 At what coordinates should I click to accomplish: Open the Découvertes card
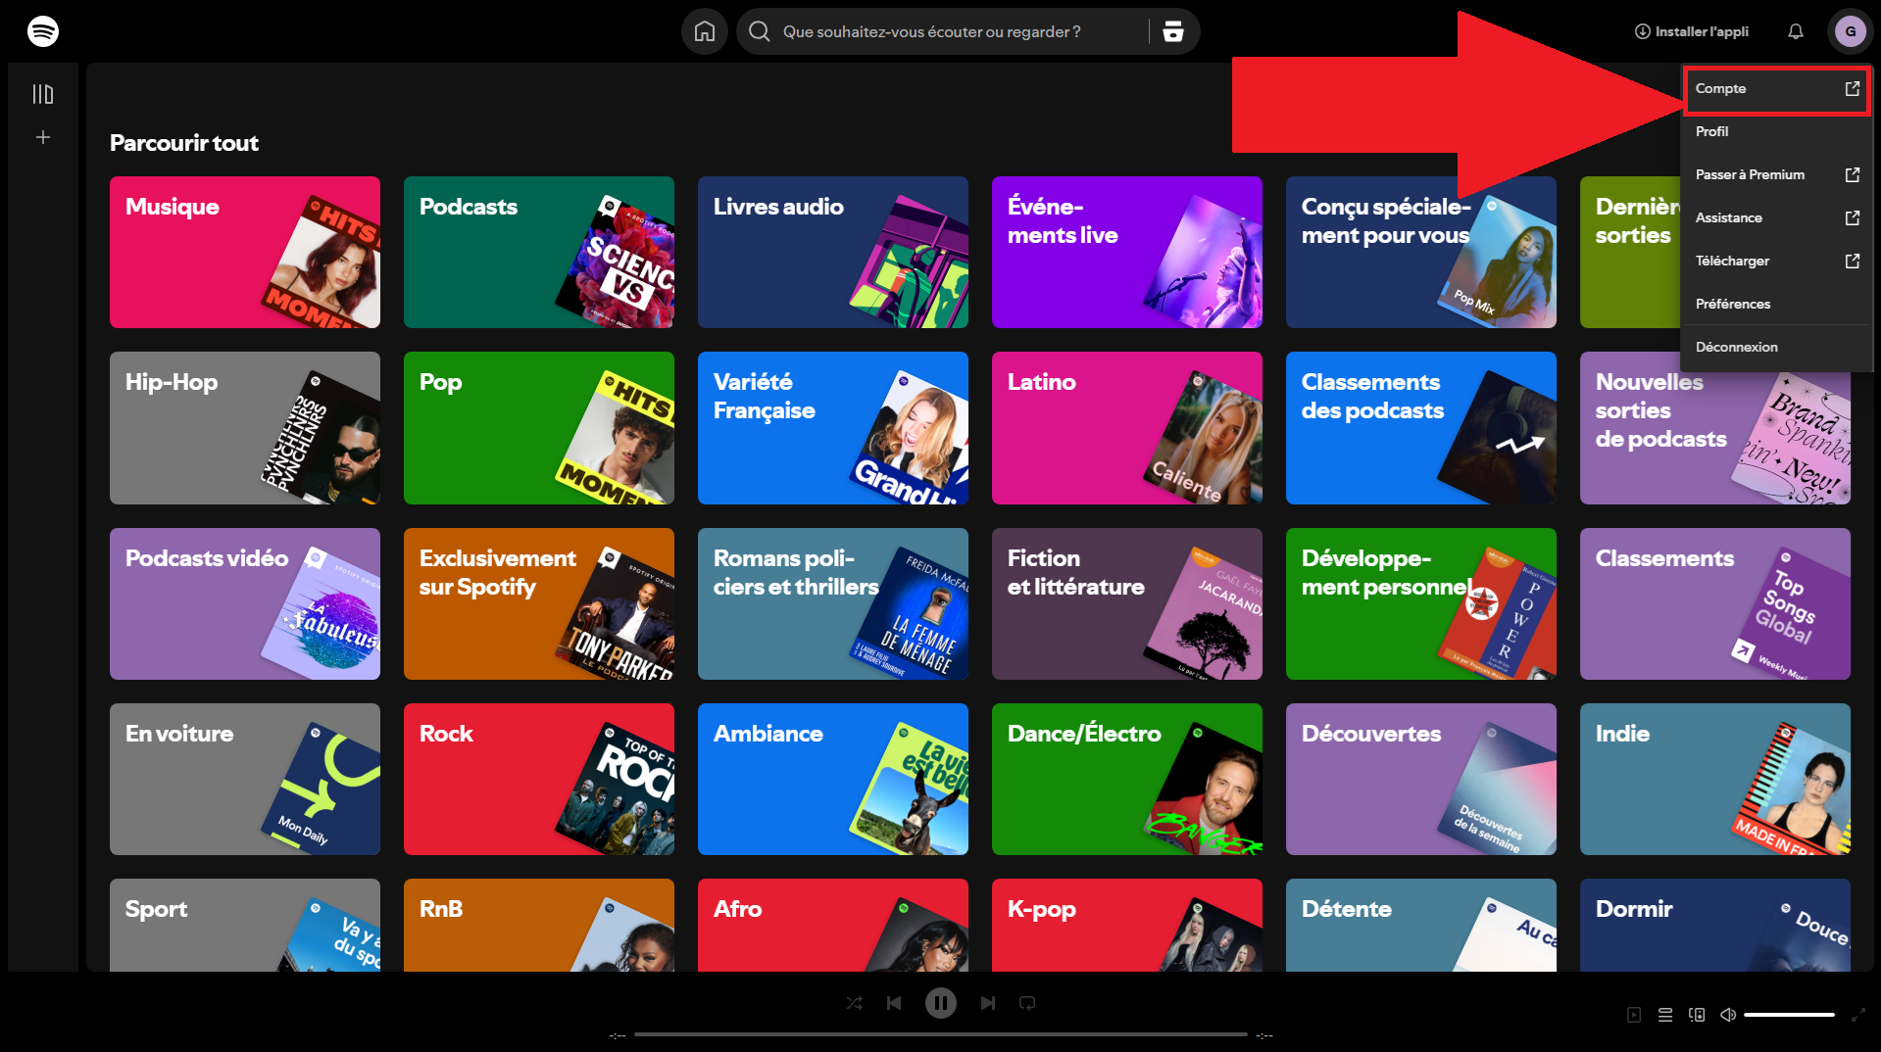tap(1421, 780)
